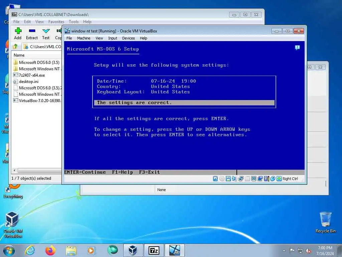Launch Firefox from the taskbar
This screenshot has width=342, height=257.
(50, 250)
